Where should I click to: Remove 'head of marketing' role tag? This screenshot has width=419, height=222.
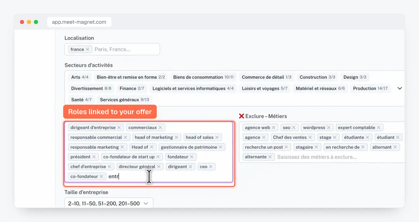[176, 138]
